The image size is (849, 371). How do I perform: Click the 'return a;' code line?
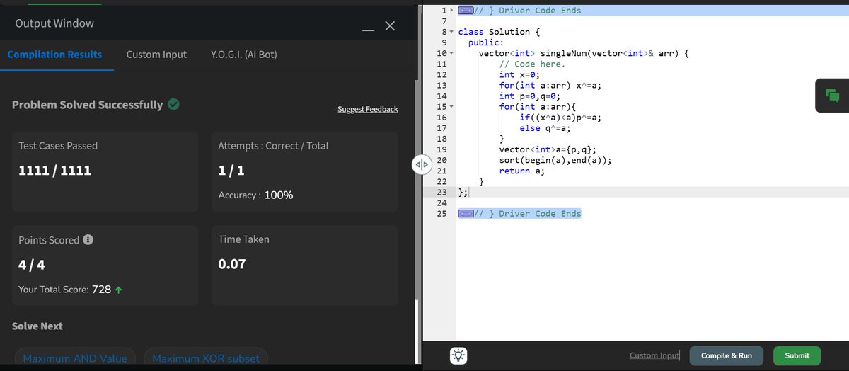point(522,171)
